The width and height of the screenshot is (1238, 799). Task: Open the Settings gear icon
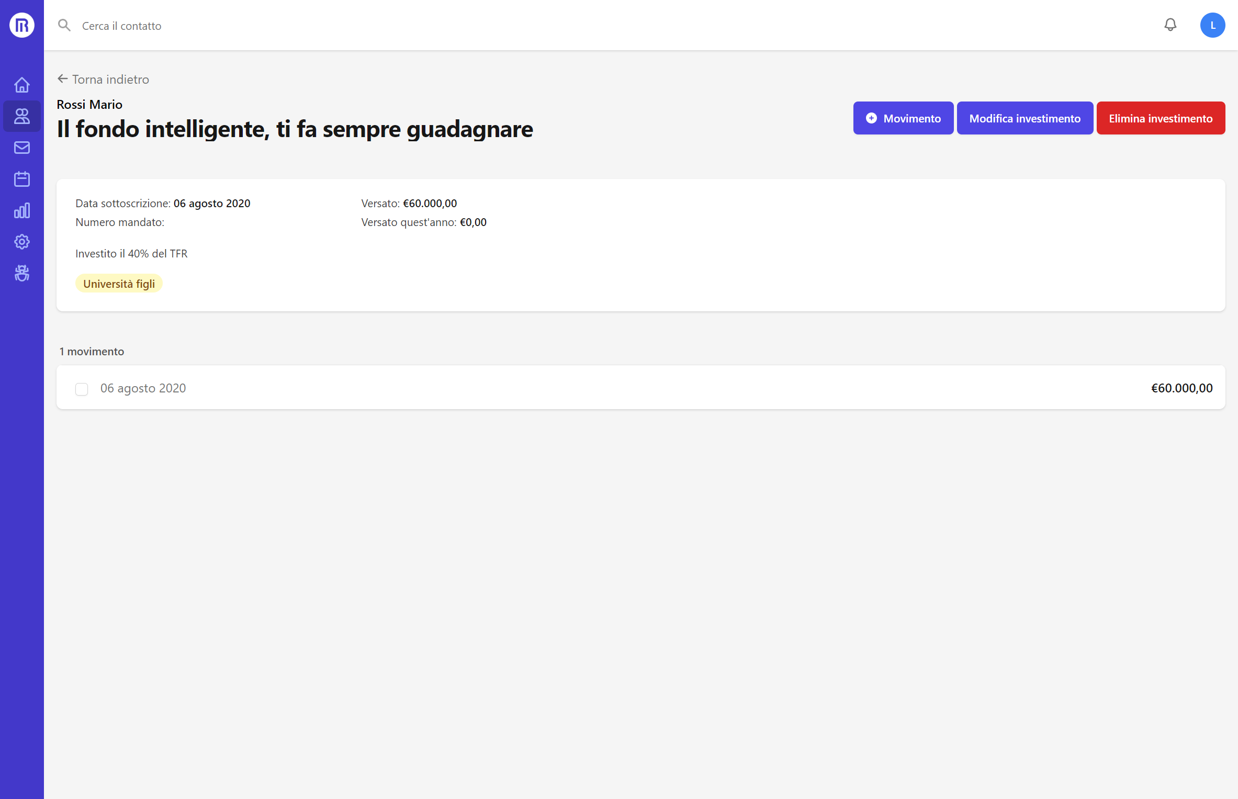pyautogui.click(x=21, y=242)
